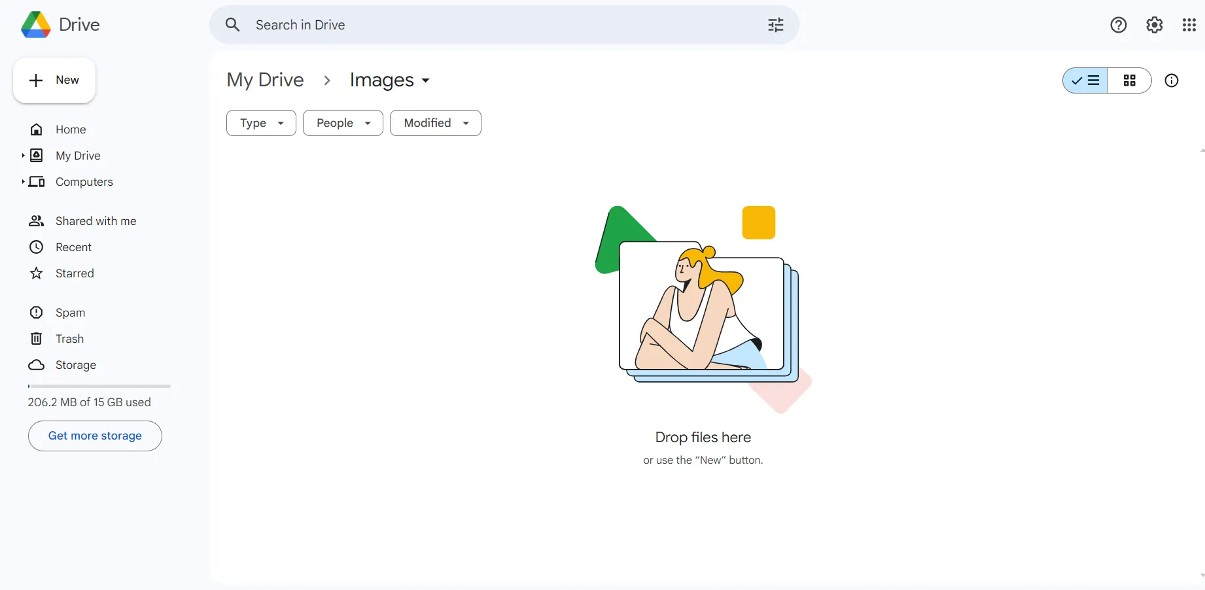Click the storage usage progress bar
The image size is (1205, 590).
98,386
